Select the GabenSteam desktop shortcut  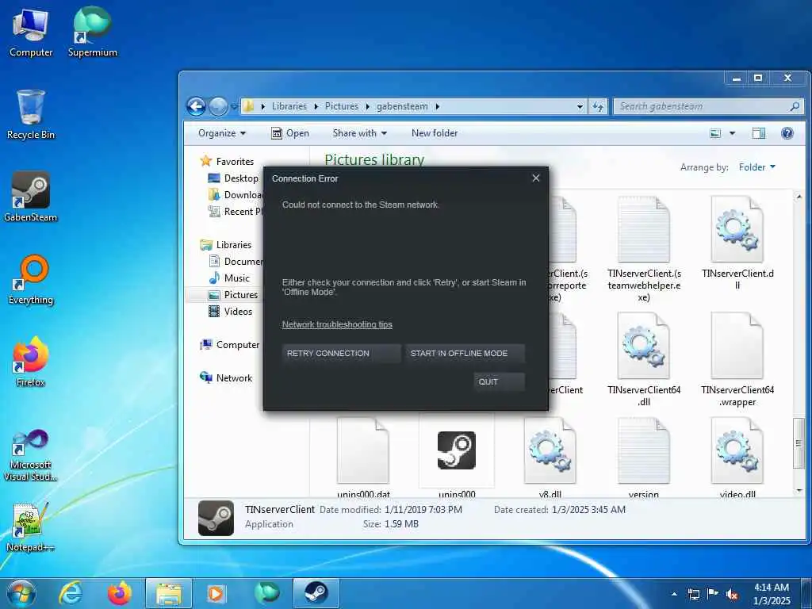[31, 197]
